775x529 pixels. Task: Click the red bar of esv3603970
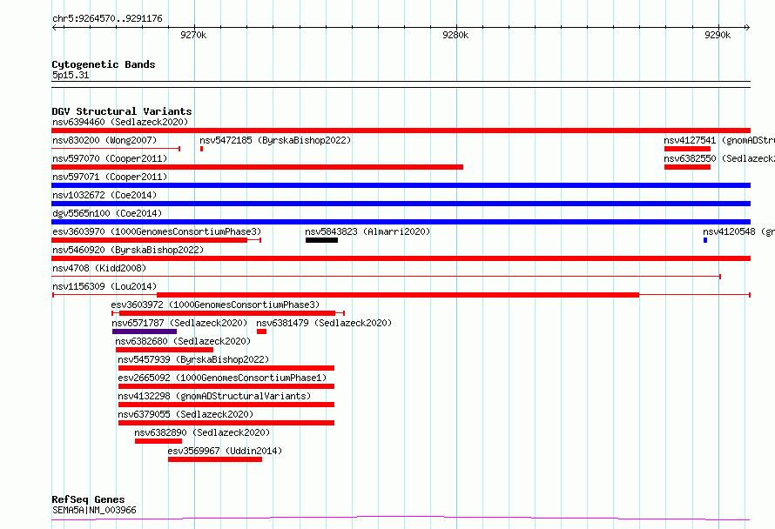tap(149, 240)
